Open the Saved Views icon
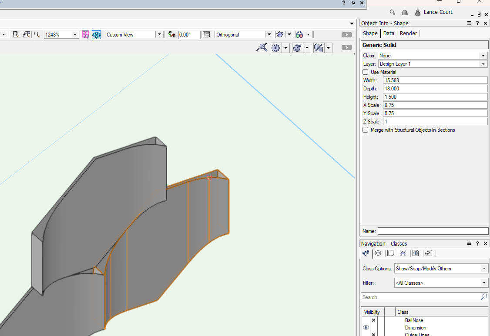Viewport: 490px width, 336px height. pos(416,253)
